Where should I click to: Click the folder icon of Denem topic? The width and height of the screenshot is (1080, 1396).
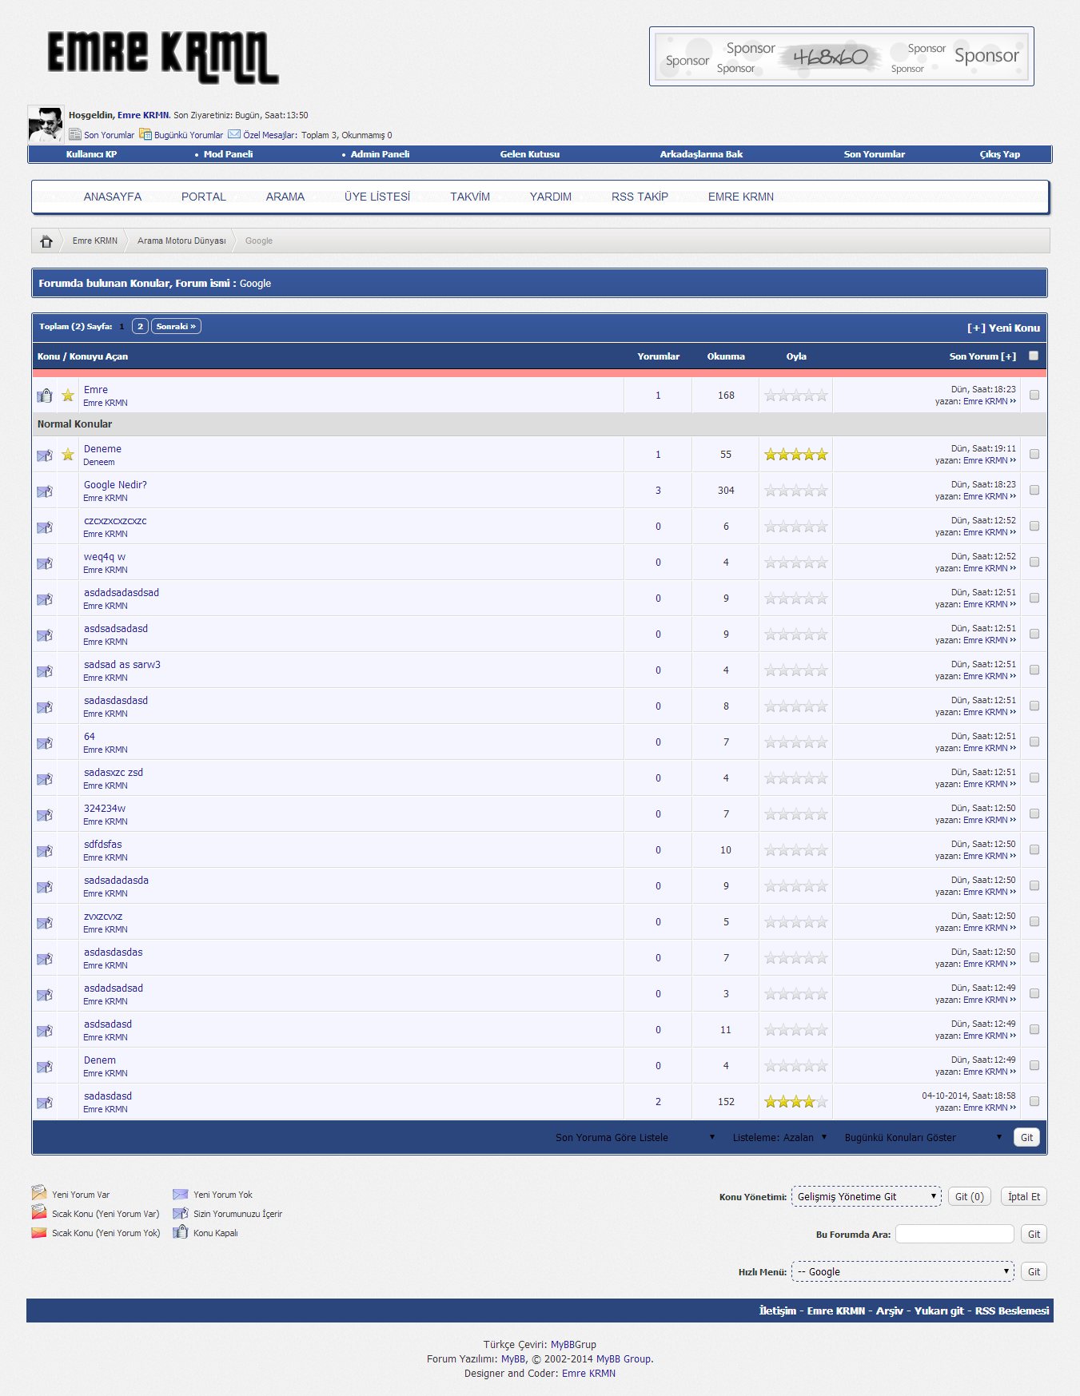45,1067
